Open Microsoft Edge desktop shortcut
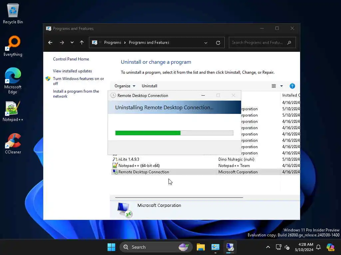The height and width of the screenshot is (255, 341). [13, 81]
